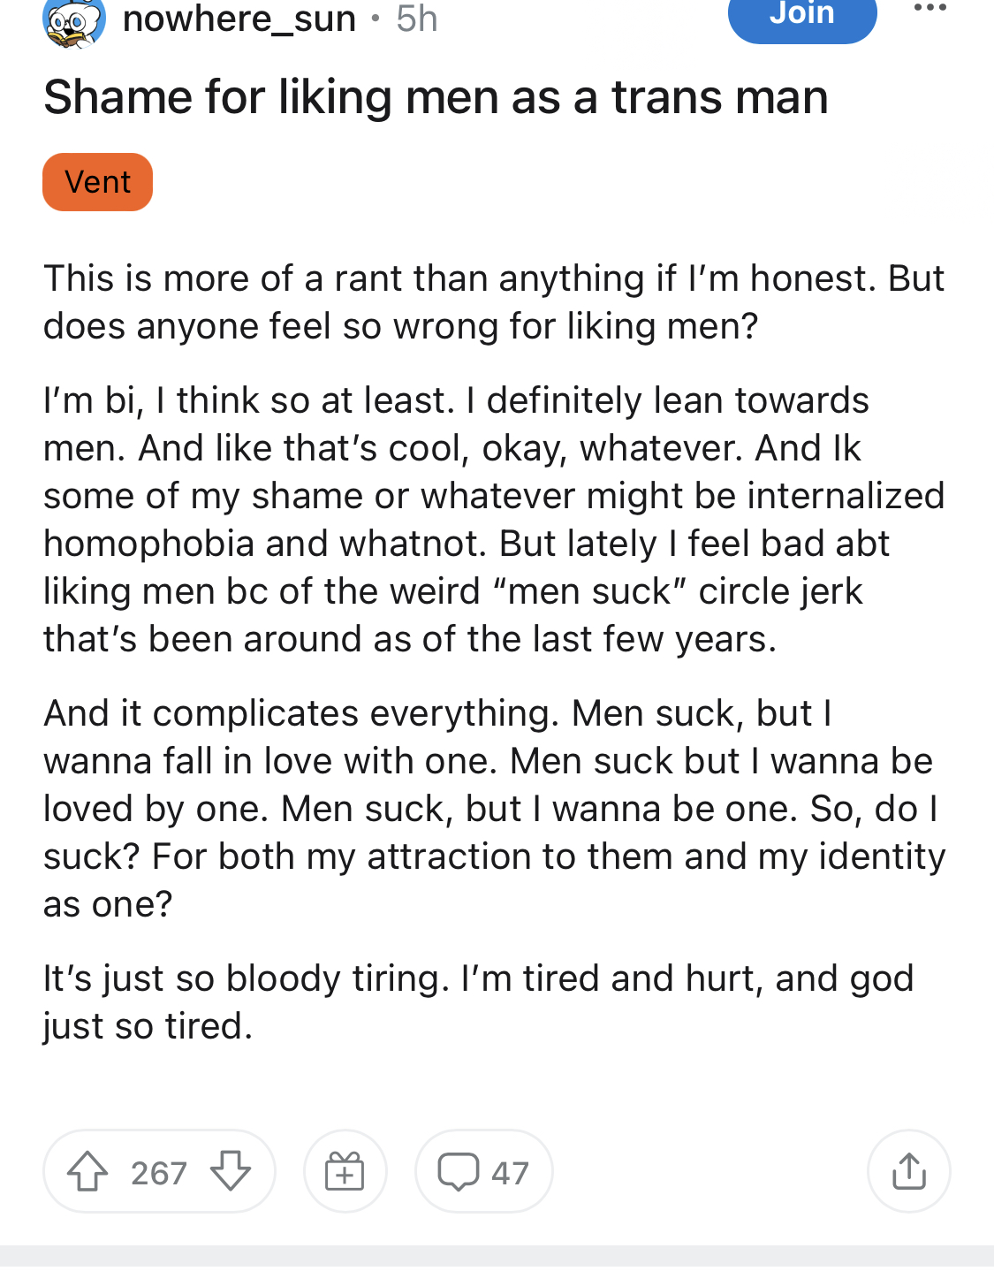
Task: Open the nowhere_sun user profile
Action: [x=239, y=19]
